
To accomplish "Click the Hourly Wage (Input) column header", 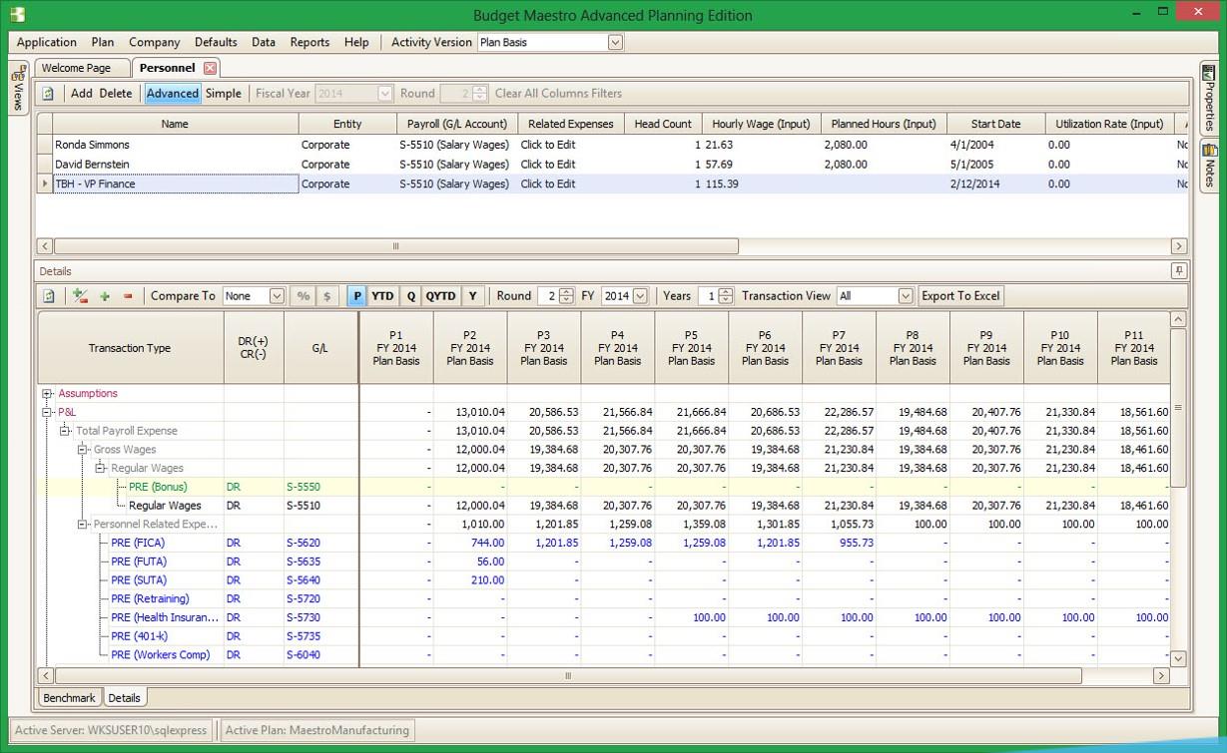I will pyautogui.click(x=762, y=124).
